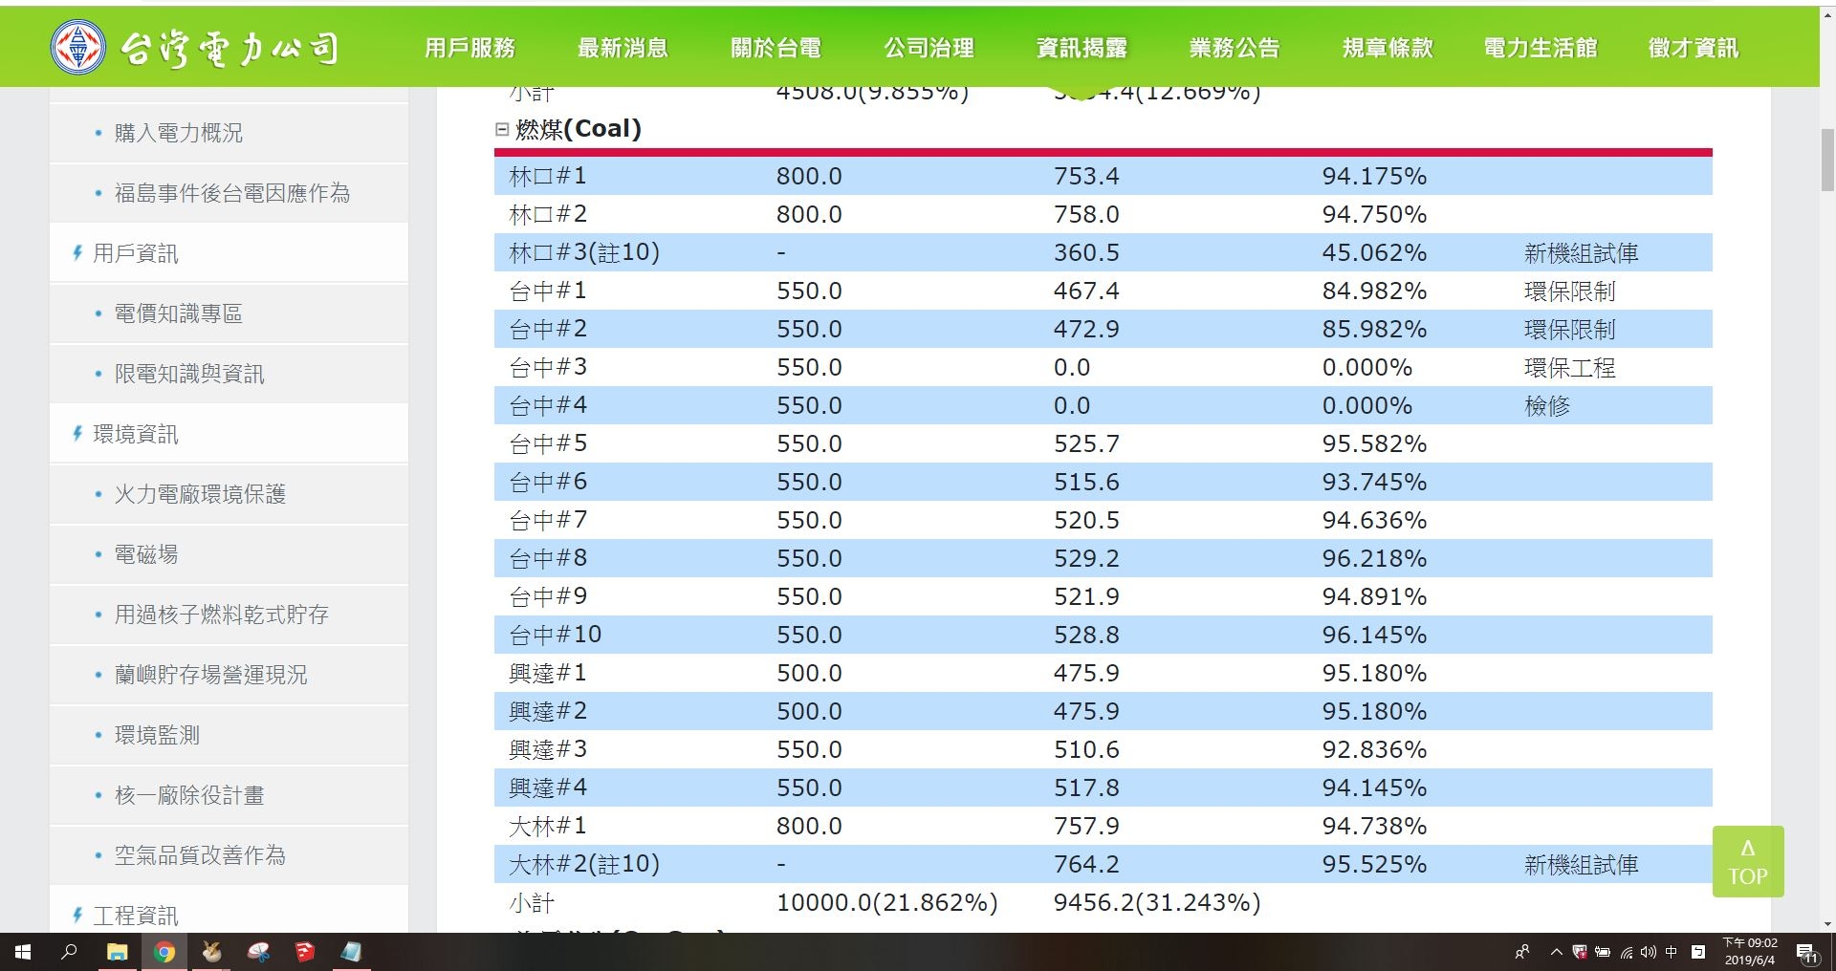Open 蘭嶼貯存場營運現況 link
This screenshot has width=1836, height=971.
tap(210, 675)
